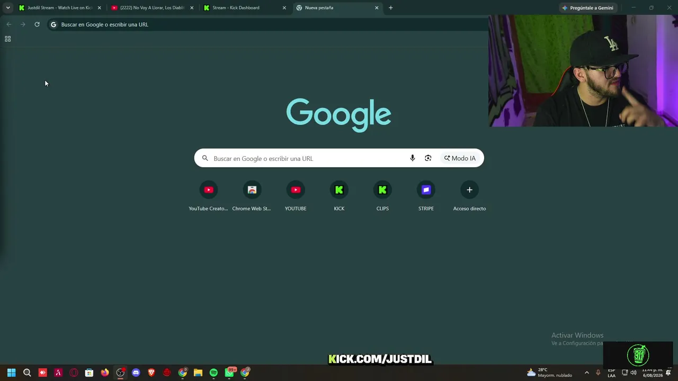Open the STRIPE shortcut tile
Screen dimensions: 678x381
tap(426, 196)
